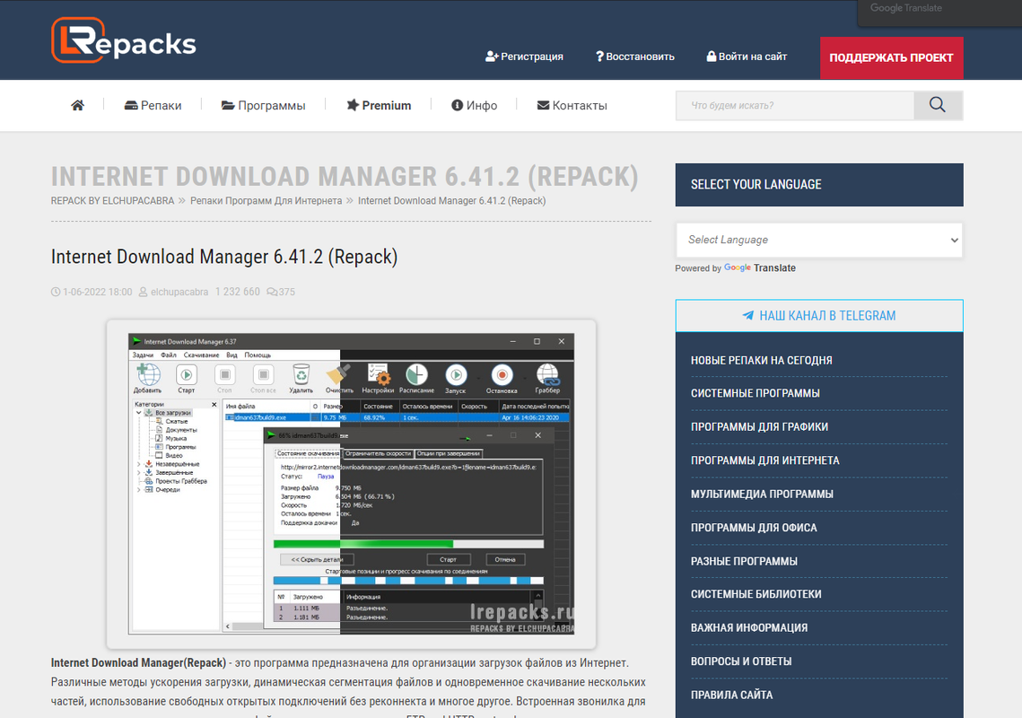Open the Репаки menu item
The width and height of the screenshot is (1022, 718).
[x=153, y=106]
